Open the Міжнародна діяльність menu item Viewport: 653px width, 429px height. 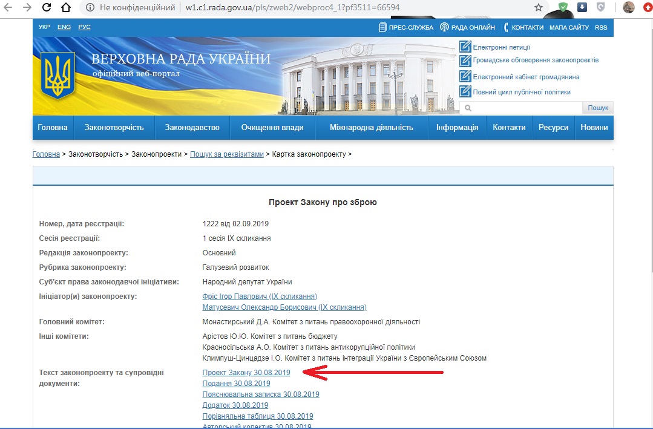(x=372, y=128)
